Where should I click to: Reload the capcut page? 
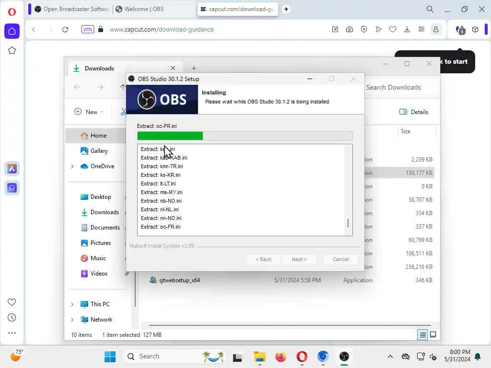65,29
